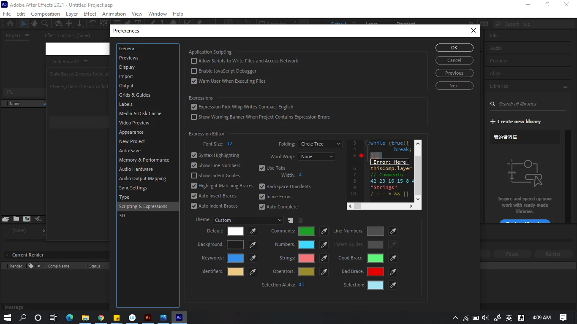Enable JavaScript Debugger checkbox

click(x=194, y=71)
